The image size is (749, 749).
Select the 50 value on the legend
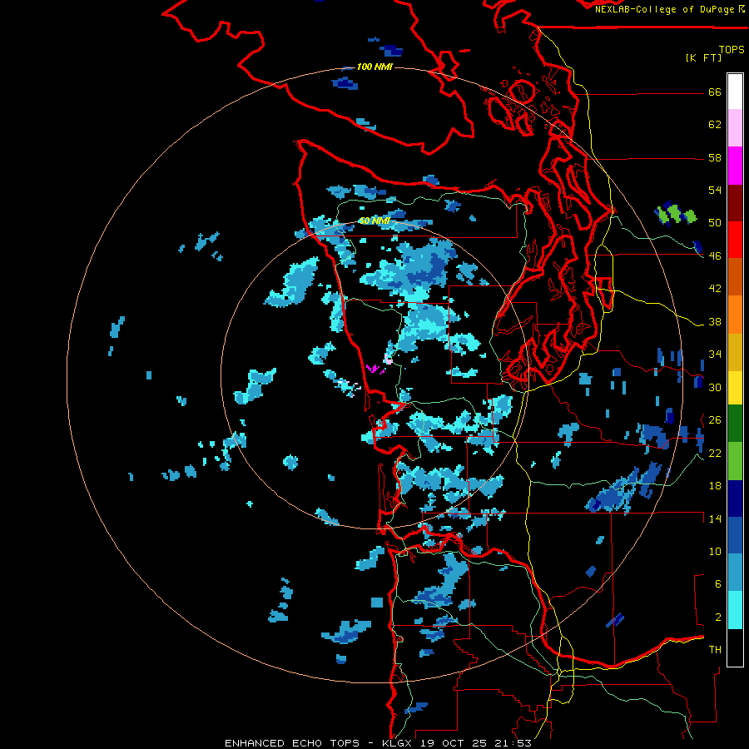pyautogui.click(x=715, y=222)
